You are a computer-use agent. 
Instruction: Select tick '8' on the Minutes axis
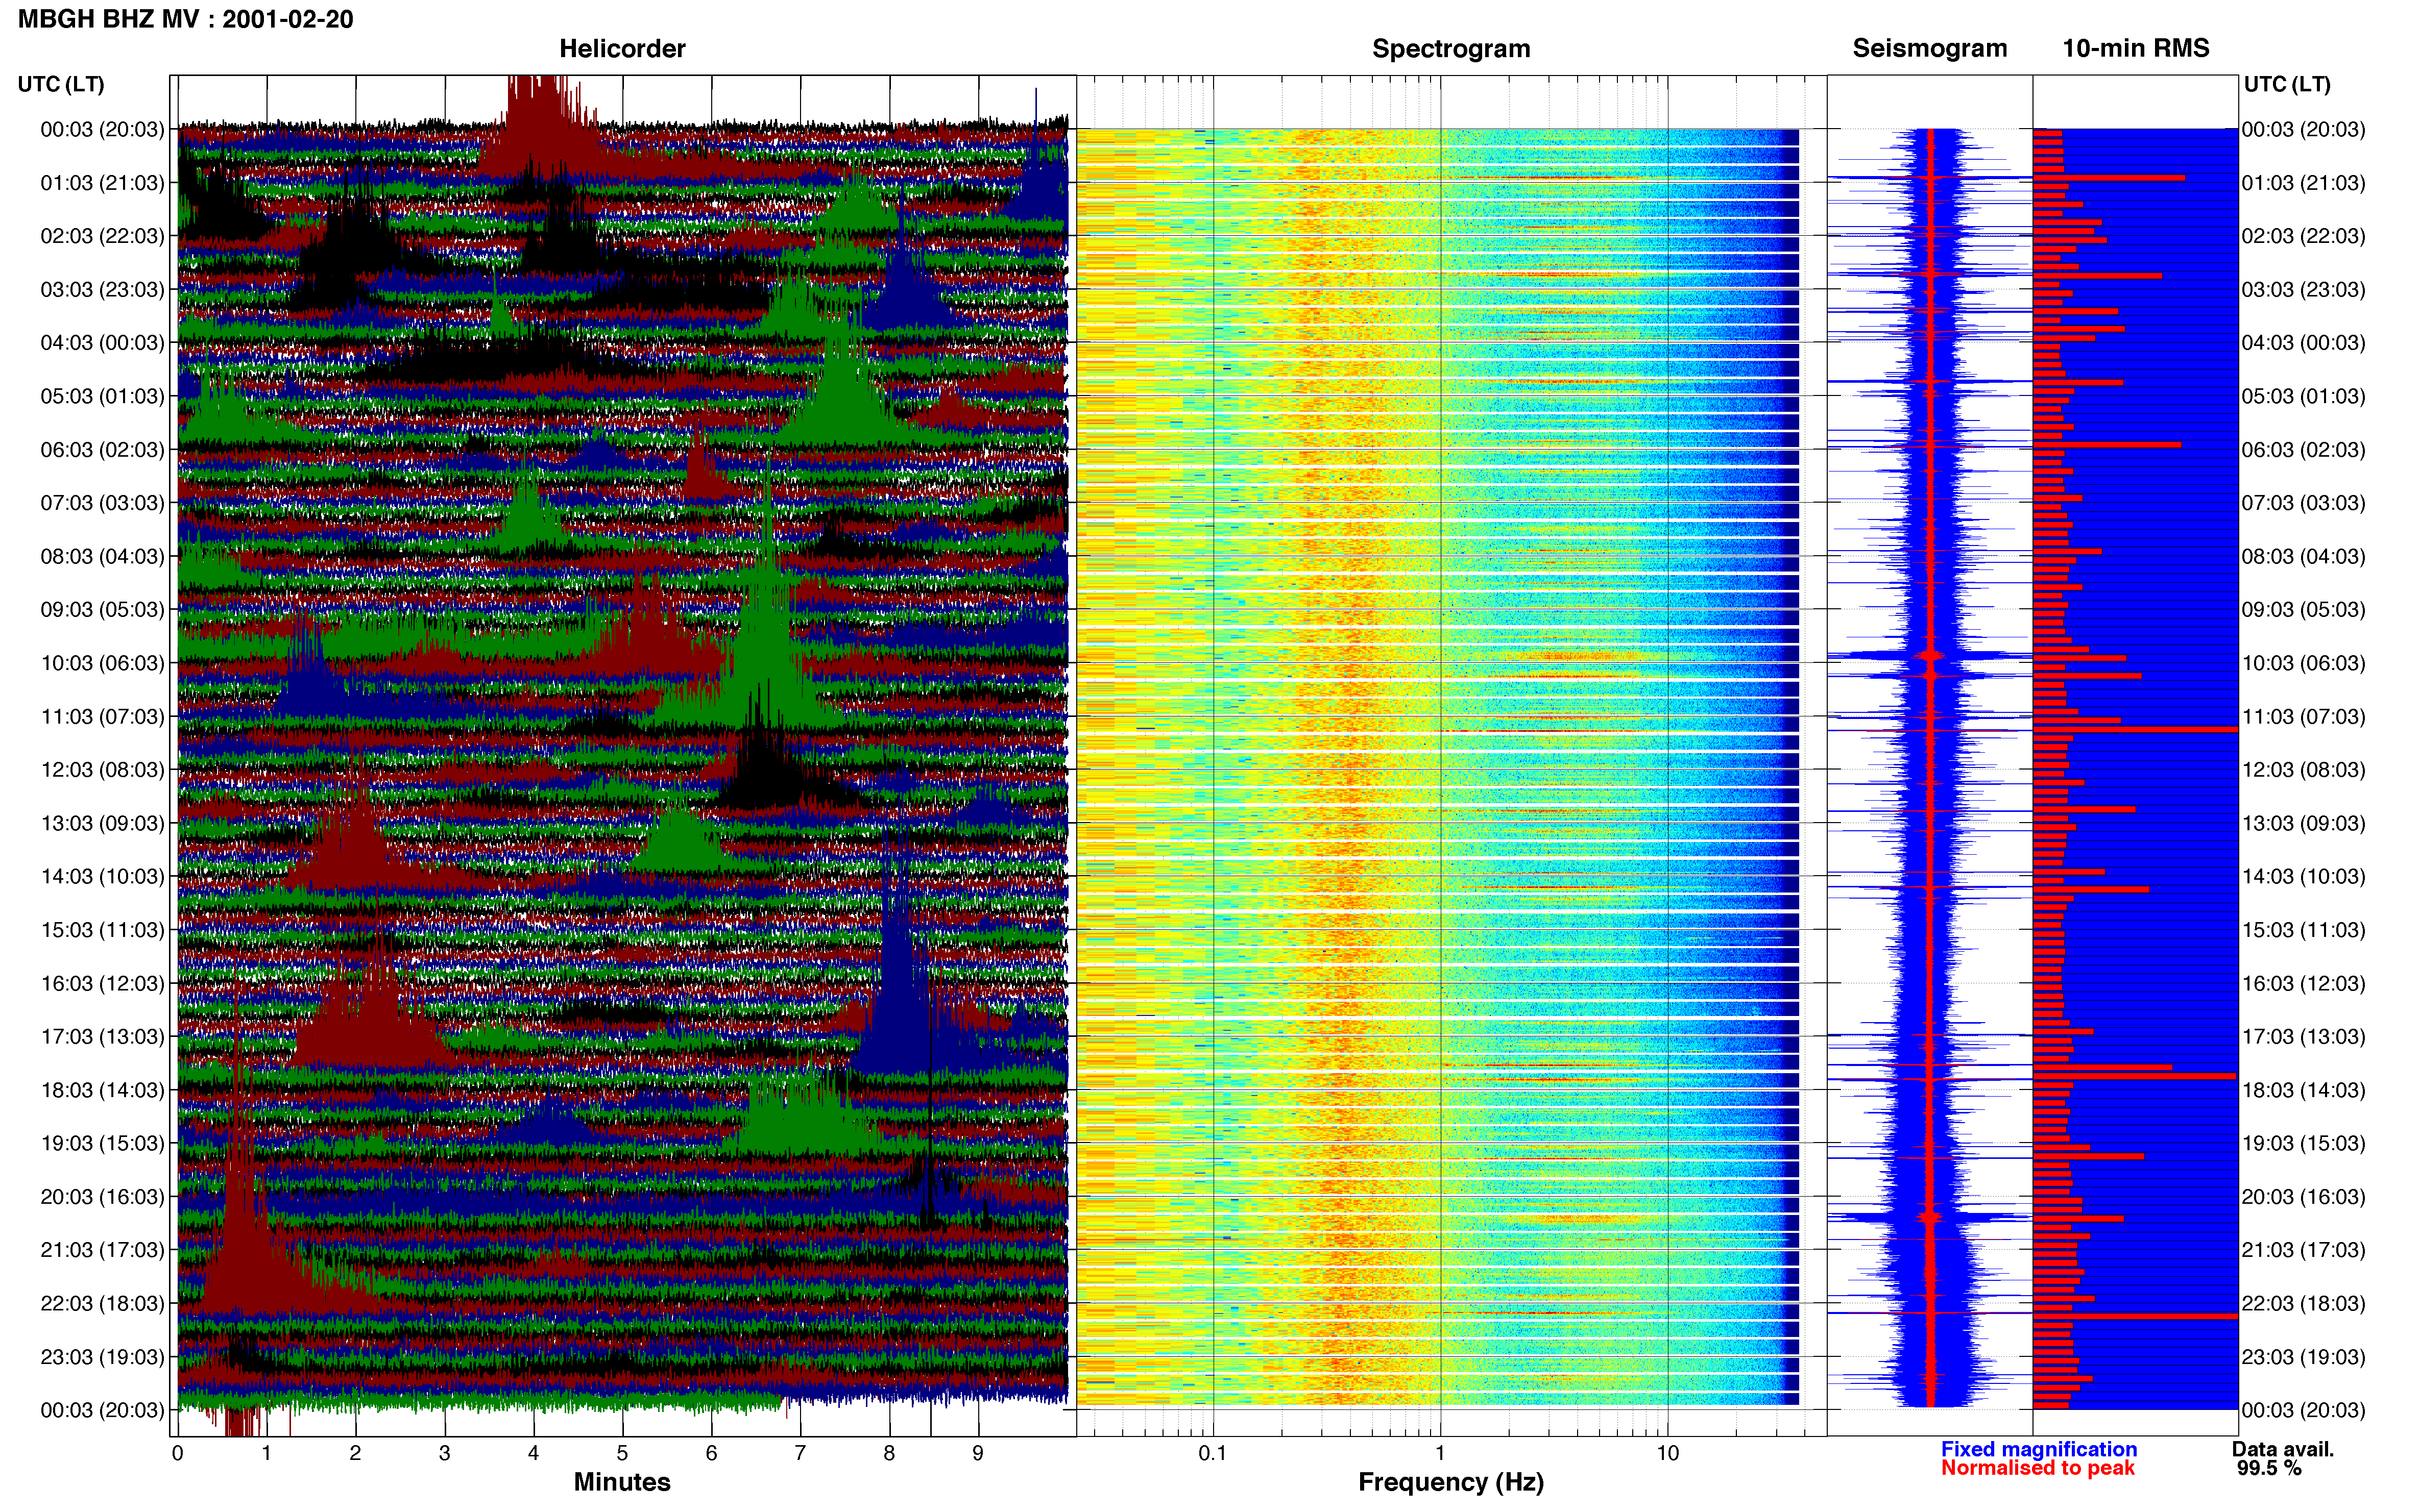889,1453
